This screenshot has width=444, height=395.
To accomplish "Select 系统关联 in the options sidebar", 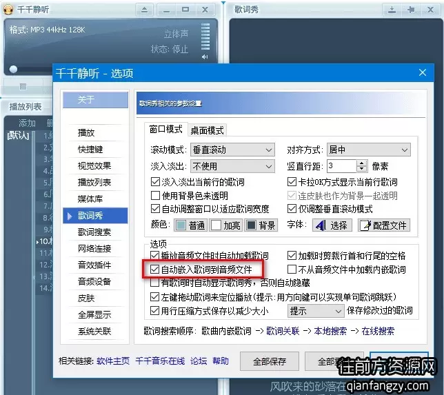I will tap(95, 331).
